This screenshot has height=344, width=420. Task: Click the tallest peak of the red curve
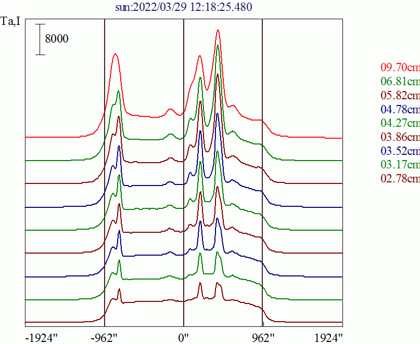click(x=218, y=31)
